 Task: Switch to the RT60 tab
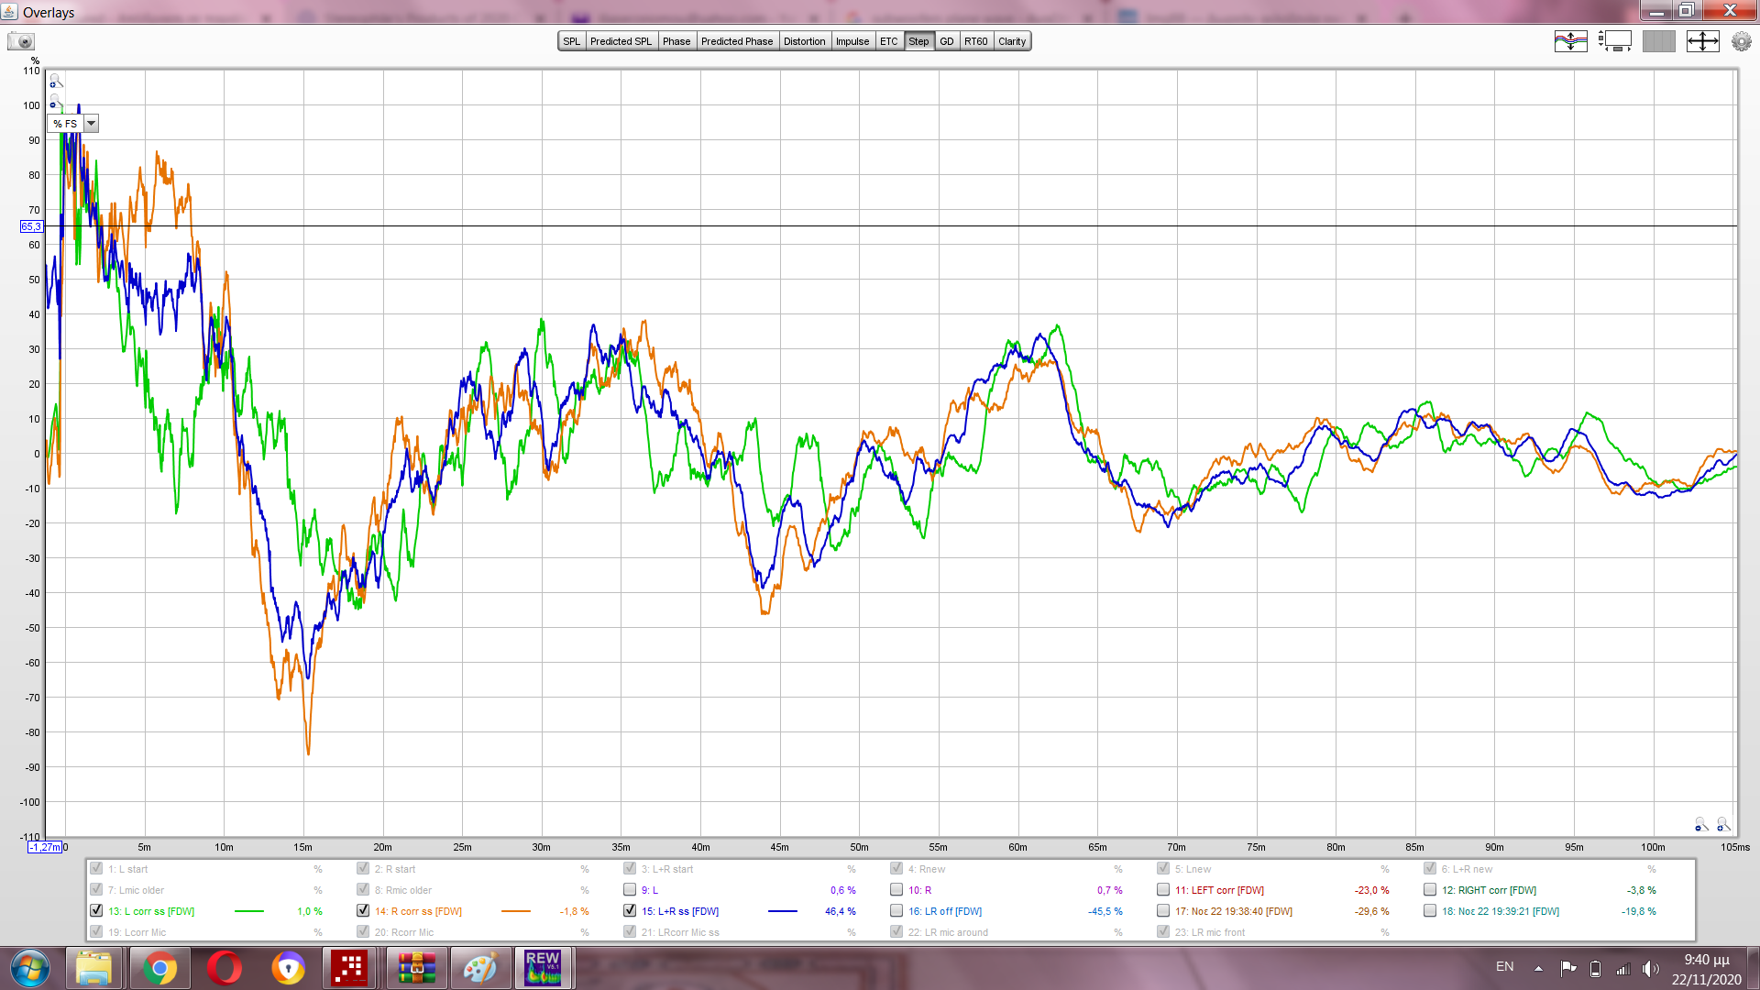pyautogui.click(x=975, y=41)
